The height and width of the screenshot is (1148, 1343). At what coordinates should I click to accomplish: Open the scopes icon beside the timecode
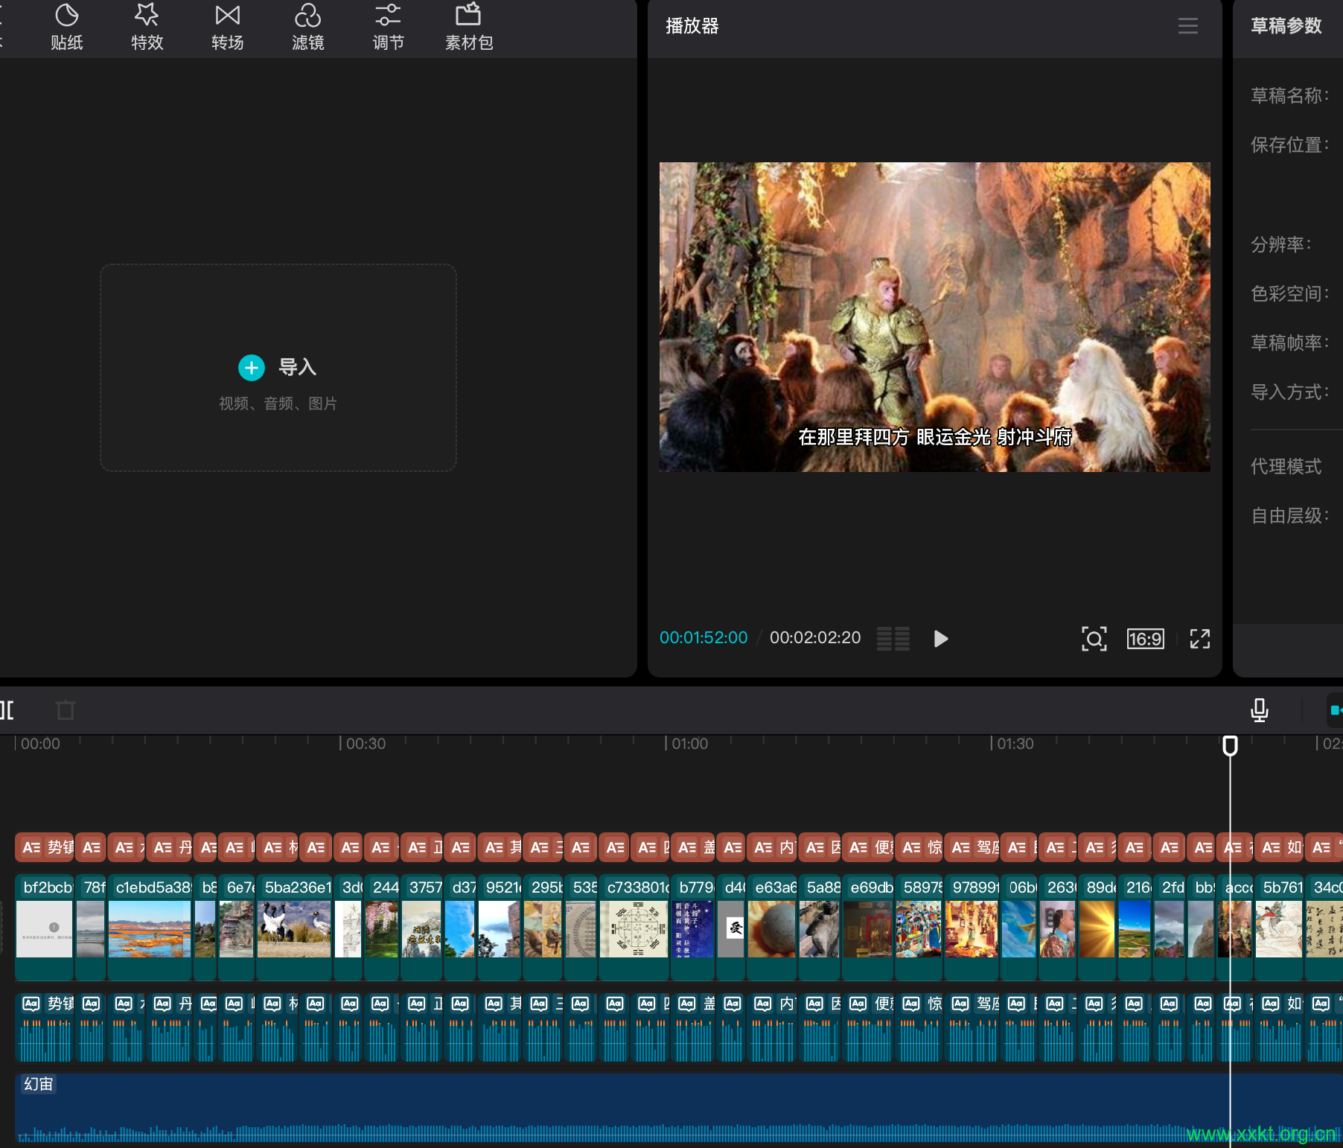[x=893, y=639]
